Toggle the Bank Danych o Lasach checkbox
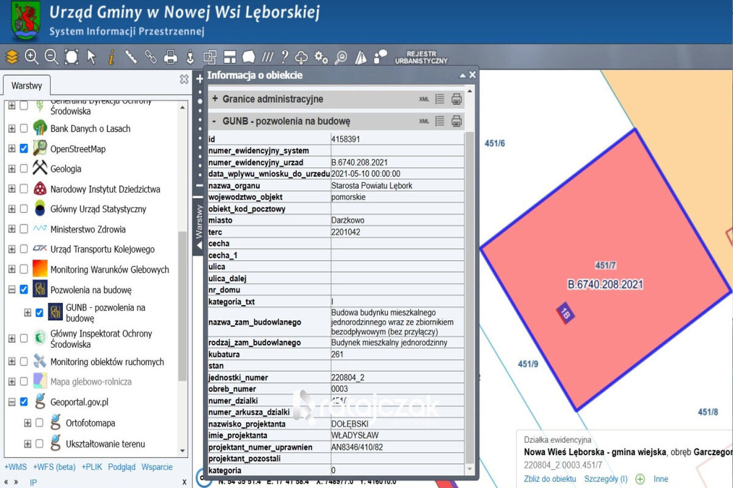 point(24,129)
